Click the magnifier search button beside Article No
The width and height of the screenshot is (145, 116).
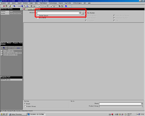[x=82, y=13]
